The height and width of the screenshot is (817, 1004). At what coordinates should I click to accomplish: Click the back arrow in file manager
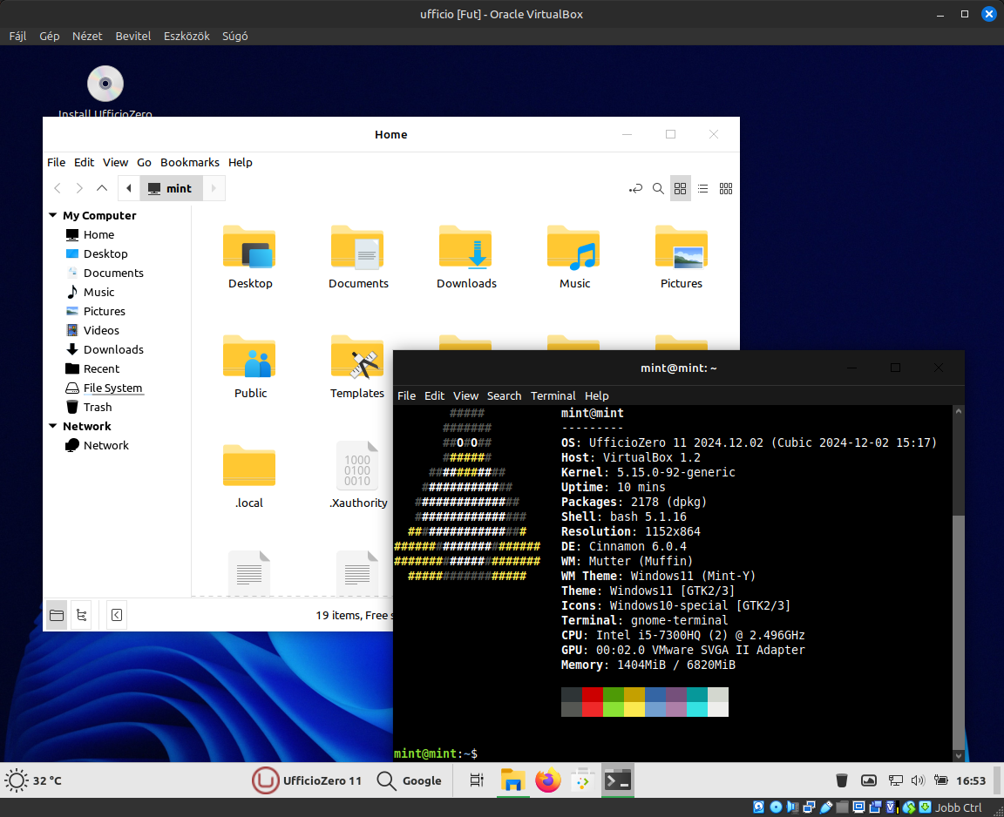(58, 188)
